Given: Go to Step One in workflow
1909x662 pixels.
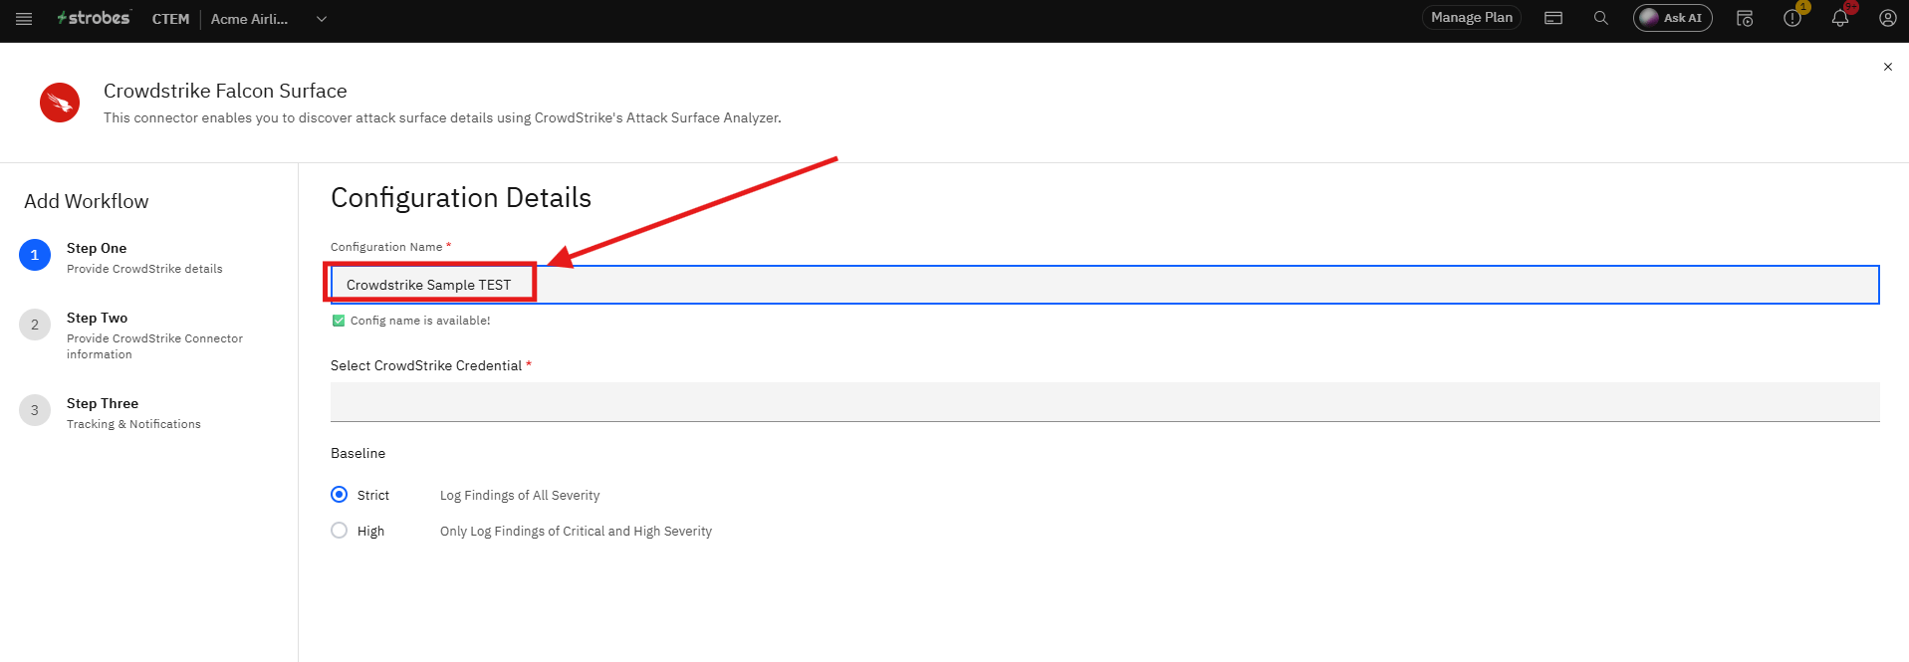Looking at the screenshot, I should coord(120,257).
